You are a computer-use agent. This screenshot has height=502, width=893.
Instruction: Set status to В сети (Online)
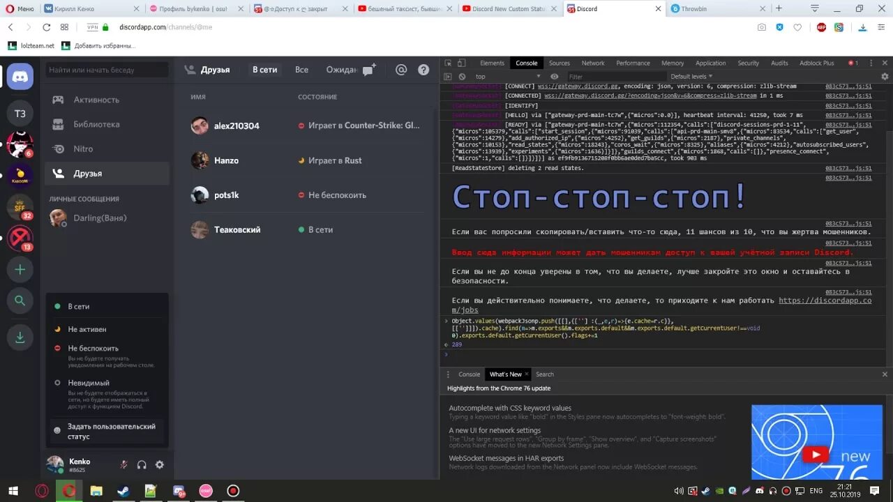107,307
